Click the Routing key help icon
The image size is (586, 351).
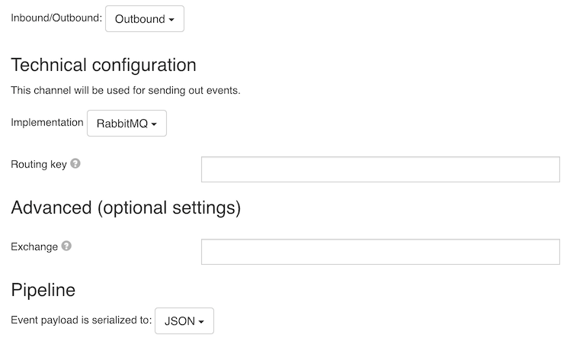point(75,164)
